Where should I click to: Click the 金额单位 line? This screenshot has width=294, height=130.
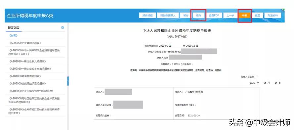point(177,64)
